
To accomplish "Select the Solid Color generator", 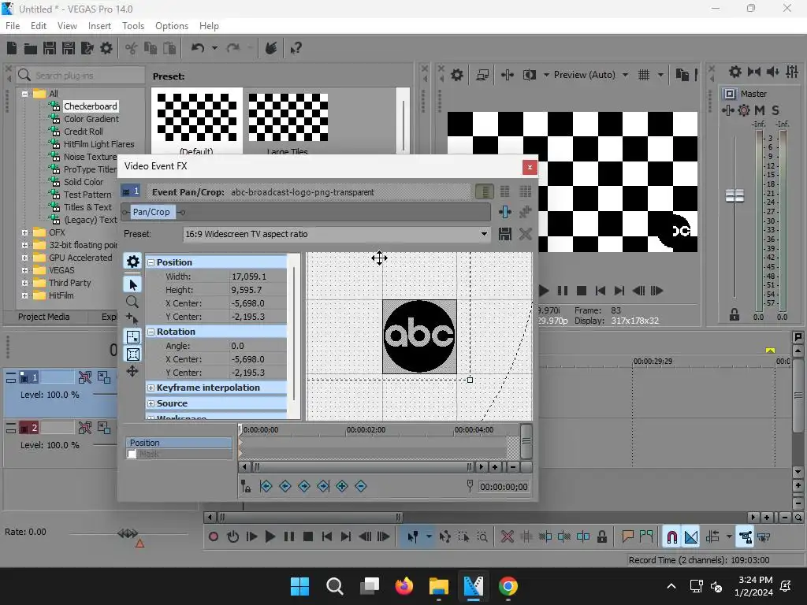I will click(84, 182).
